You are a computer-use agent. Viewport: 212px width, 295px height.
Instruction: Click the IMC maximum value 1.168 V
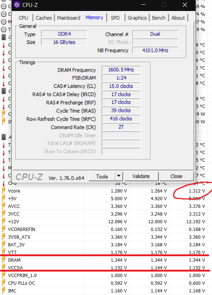pyautogui.click(x=197, y=291)
